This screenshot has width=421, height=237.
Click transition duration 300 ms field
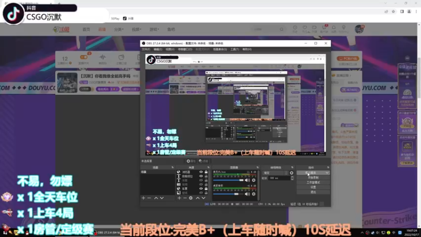[x=279, y=178]
